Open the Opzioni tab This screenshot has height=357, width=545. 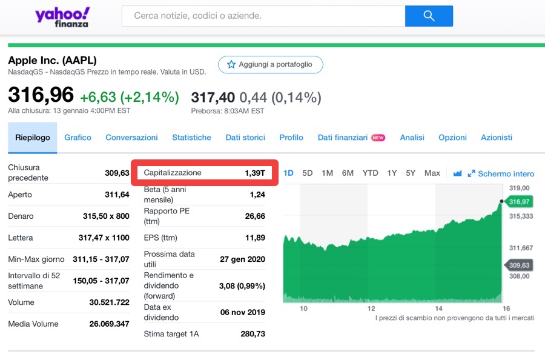[x=452, y=138]
